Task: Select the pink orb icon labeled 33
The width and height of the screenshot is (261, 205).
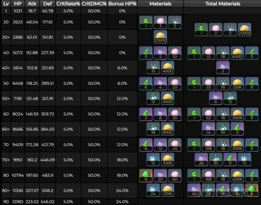Action: 208,83
